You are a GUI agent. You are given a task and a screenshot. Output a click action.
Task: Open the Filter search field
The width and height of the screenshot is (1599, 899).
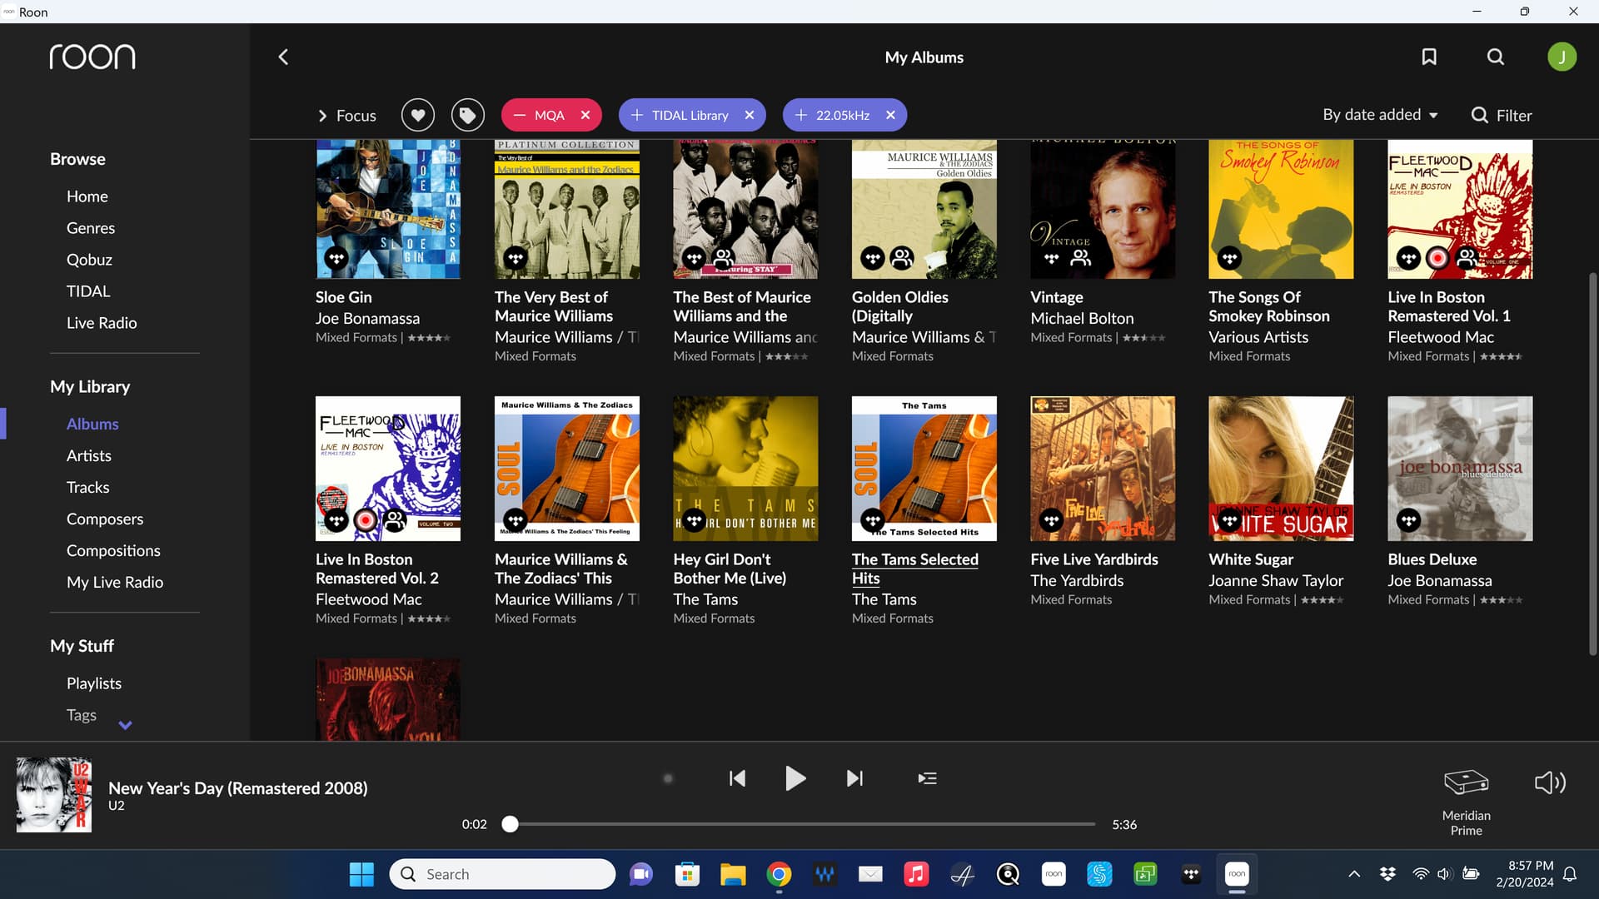tap(1502, 116)
